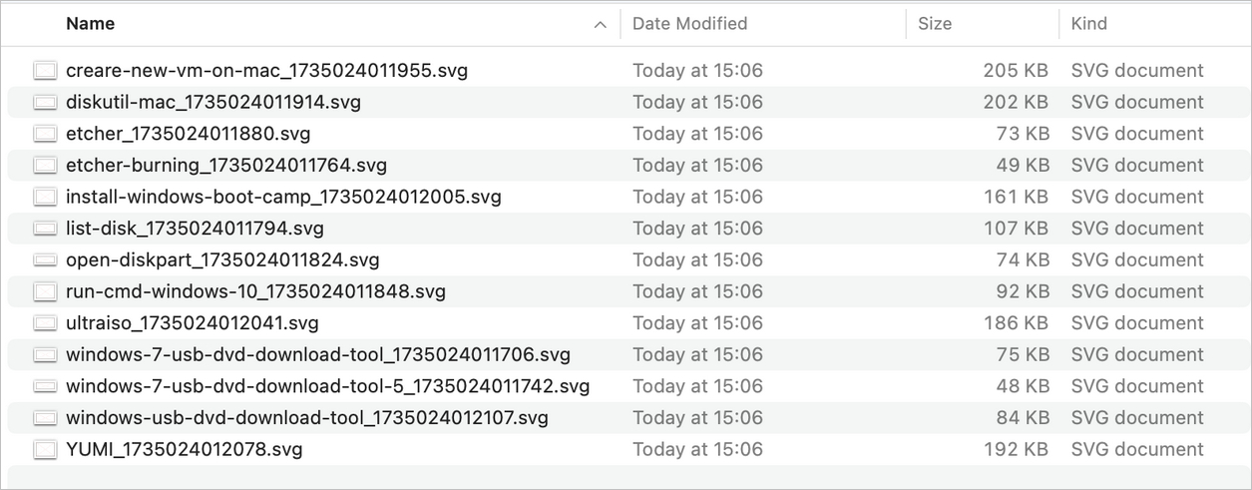Click the open-diskpart file icon

[45, 260]
